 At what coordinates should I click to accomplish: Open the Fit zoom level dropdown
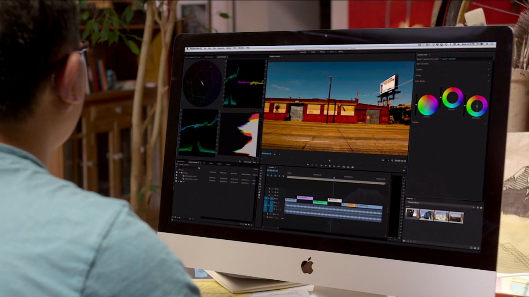click(277, 154)
